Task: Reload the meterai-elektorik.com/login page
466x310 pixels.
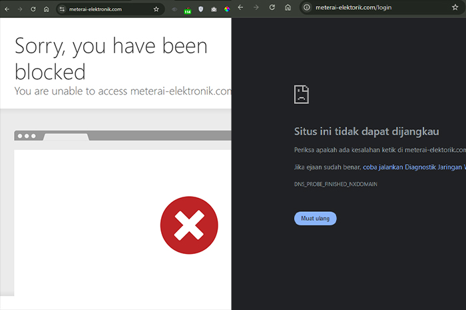Action: coord(272,7)
